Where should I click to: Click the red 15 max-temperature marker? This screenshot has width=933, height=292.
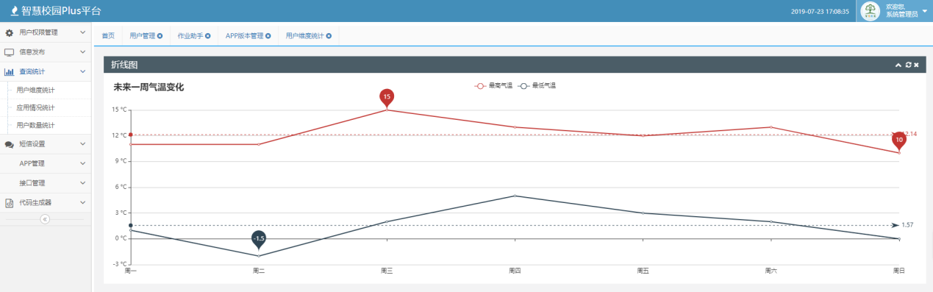387,96
